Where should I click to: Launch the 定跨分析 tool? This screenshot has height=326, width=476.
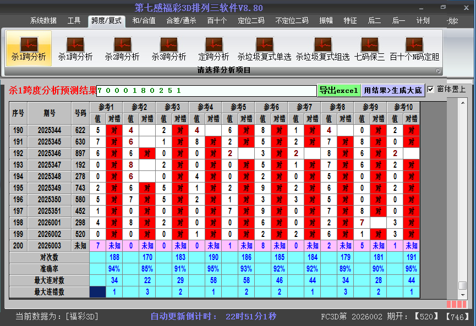click(x=214, y=48)
